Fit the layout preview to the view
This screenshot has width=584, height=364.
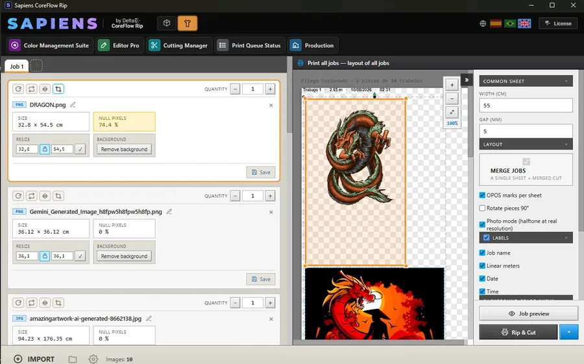click(452, 112)
